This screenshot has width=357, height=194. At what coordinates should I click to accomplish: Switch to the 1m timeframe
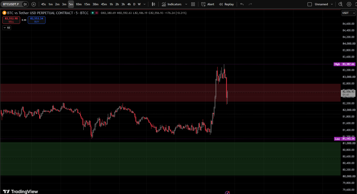click(x=51, y=4)
